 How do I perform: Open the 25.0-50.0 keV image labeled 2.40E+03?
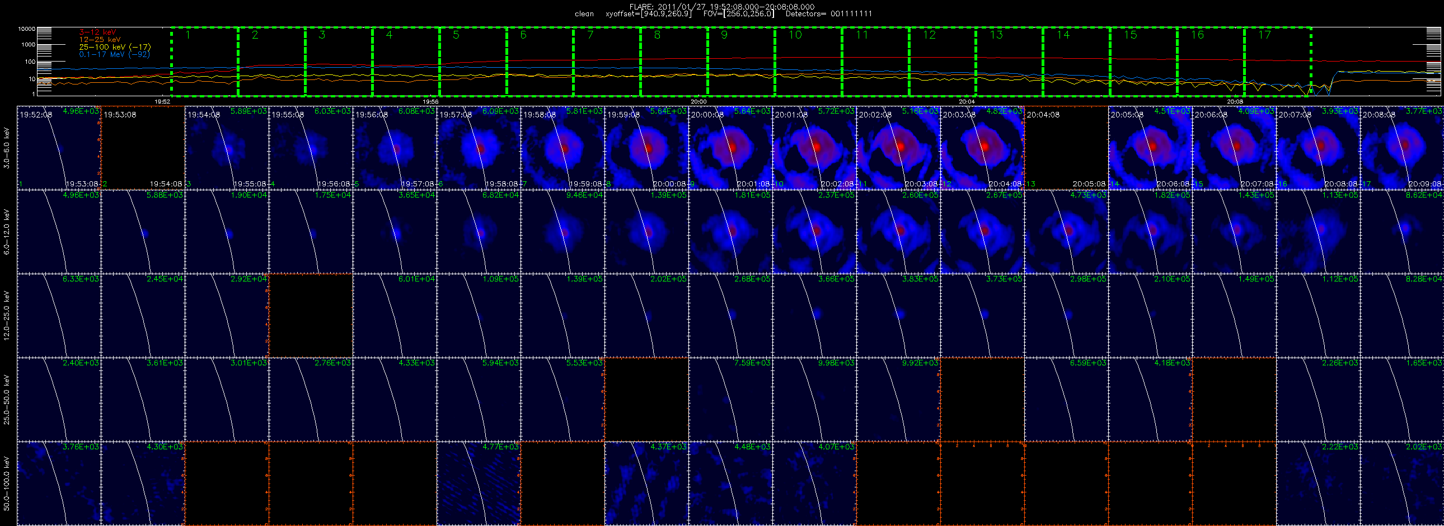pyautogui.click(x=59, y=400)
